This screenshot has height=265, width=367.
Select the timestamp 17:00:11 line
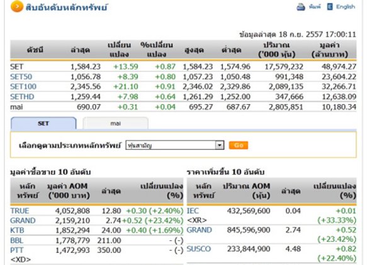298,35
